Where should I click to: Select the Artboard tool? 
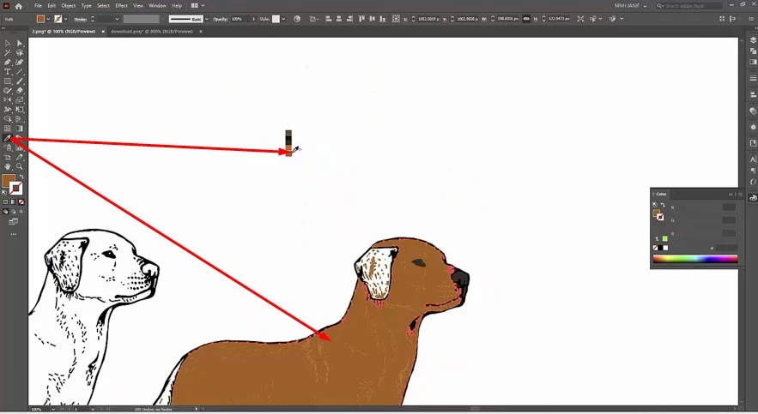pos(7,157)
